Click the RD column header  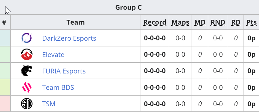tap(236, 22)
